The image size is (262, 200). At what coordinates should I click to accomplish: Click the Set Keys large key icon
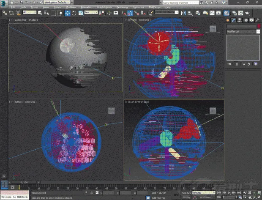click(x=177, y=195)
